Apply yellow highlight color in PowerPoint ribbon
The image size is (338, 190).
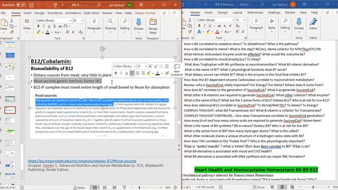pyautogui.click(x=39, y=32)
